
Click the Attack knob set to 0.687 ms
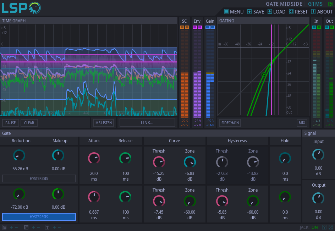(94, 197)
